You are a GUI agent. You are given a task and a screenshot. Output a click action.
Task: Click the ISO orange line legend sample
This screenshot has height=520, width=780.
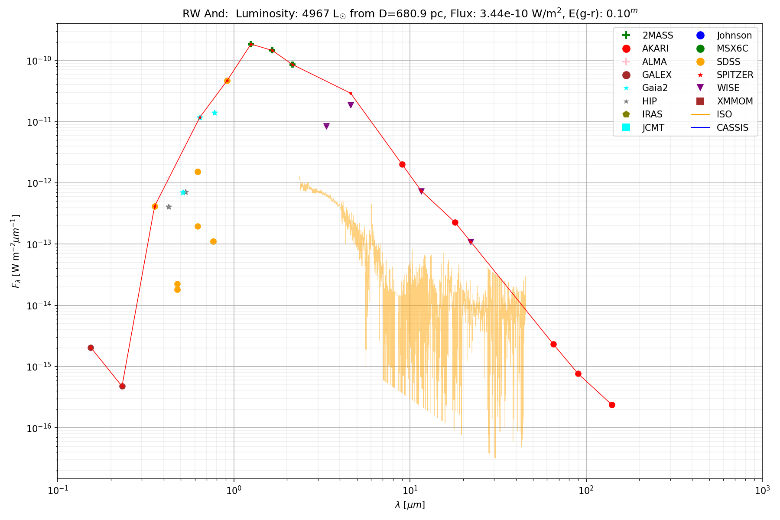(x=700, y=114)
